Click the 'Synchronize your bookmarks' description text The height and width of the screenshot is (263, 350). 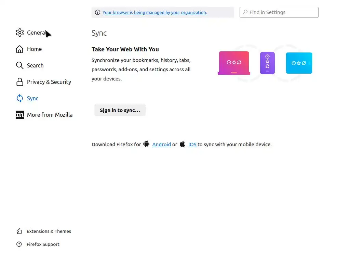click(141, 70)
